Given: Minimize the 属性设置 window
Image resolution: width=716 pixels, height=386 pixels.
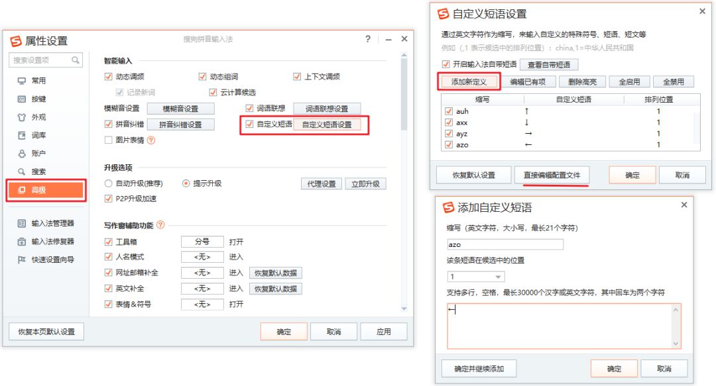Looking at the screenshot, I should [x=388, y=40].
